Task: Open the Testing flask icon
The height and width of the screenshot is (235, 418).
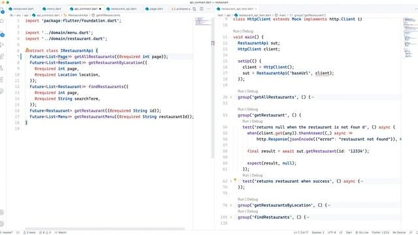Action: coord(2,68)
